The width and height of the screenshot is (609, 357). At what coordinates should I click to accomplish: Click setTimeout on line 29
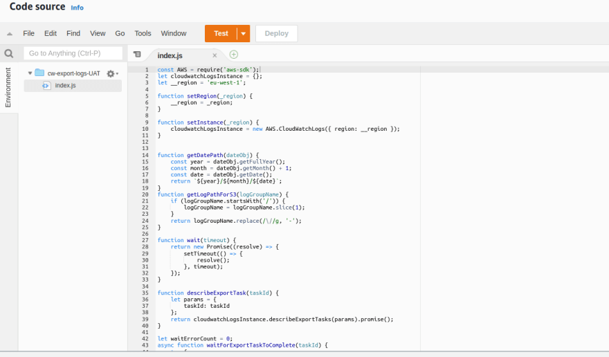coord(200,254)
